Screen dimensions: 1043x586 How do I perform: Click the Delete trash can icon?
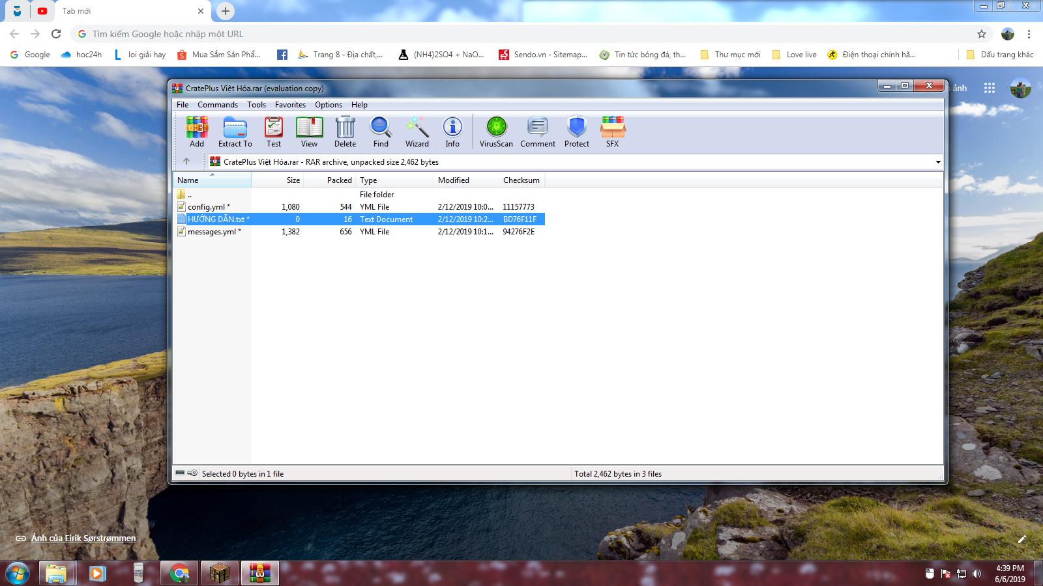click(345, 132)
